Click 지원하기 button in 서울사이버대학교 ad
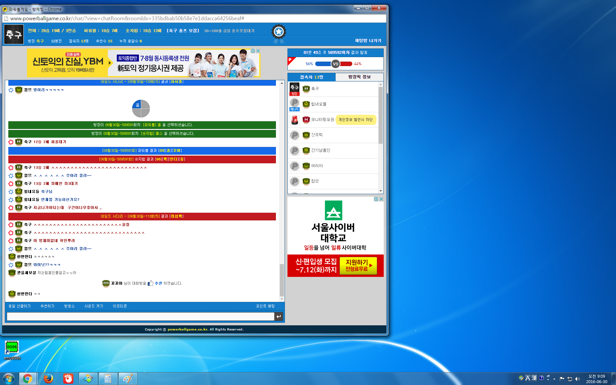Screen dimensions: 616x385 click(358, 266)
